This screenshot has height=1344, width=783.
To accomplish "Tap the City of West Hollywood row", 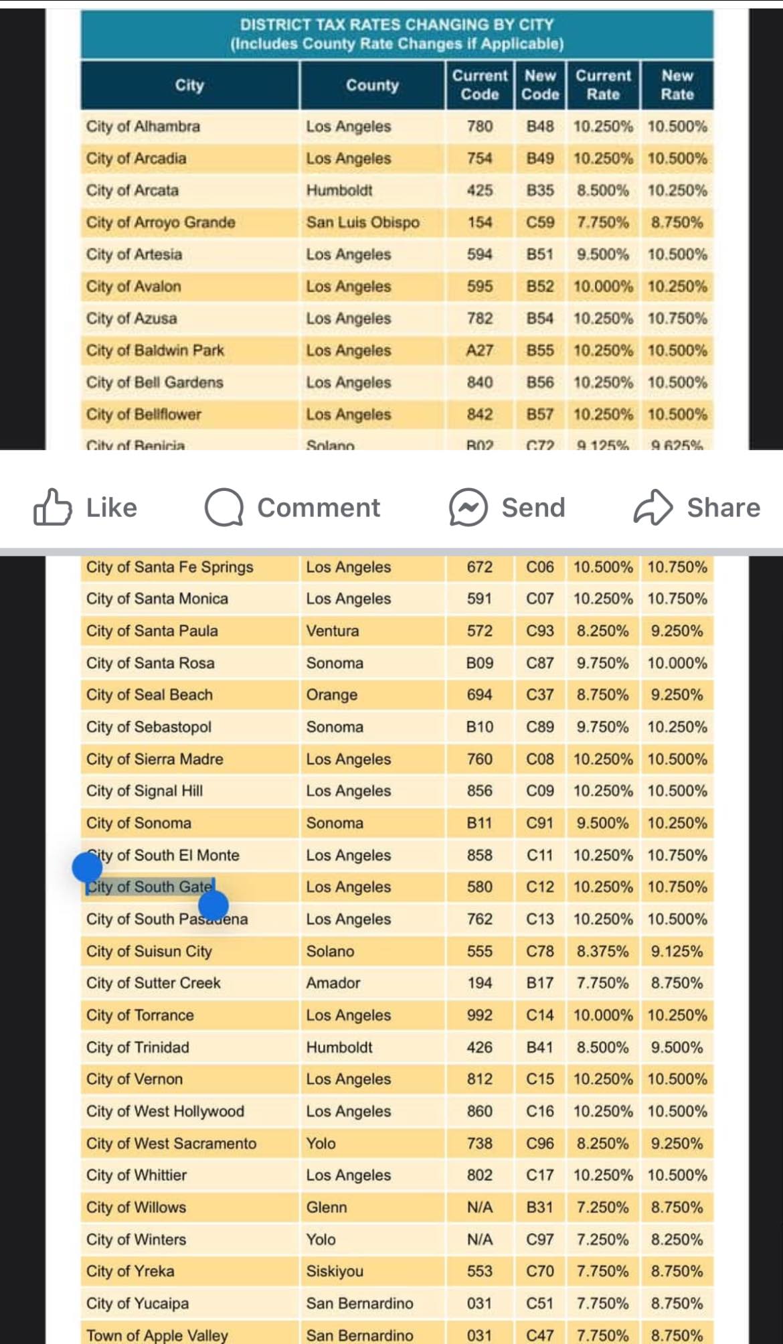I will coord(397,1111).
